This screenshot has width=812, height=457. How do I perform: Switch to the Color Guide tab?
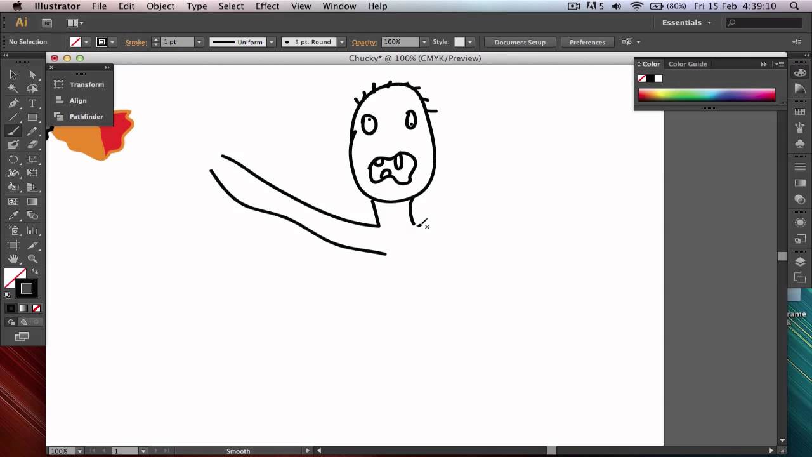(x=687, y=64)
